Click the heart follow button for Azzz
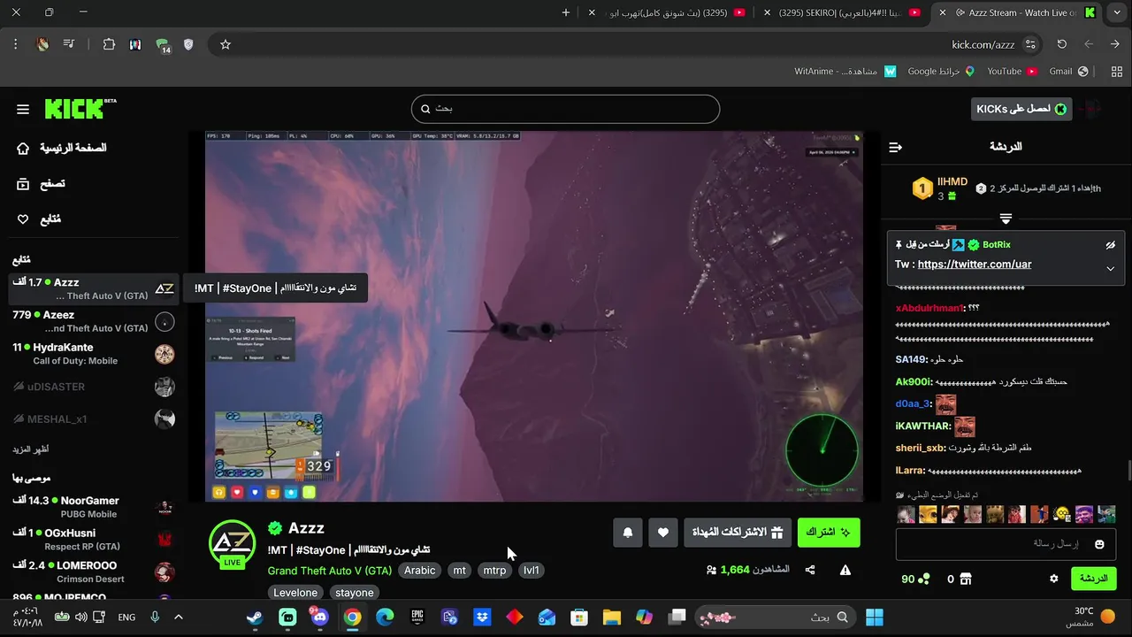Screen dimensions: 1132x637 [x=663, y=533]
